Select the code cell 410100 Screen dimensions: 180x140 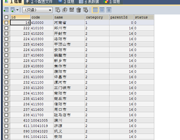pyautogui.click(x=42, y=28)
